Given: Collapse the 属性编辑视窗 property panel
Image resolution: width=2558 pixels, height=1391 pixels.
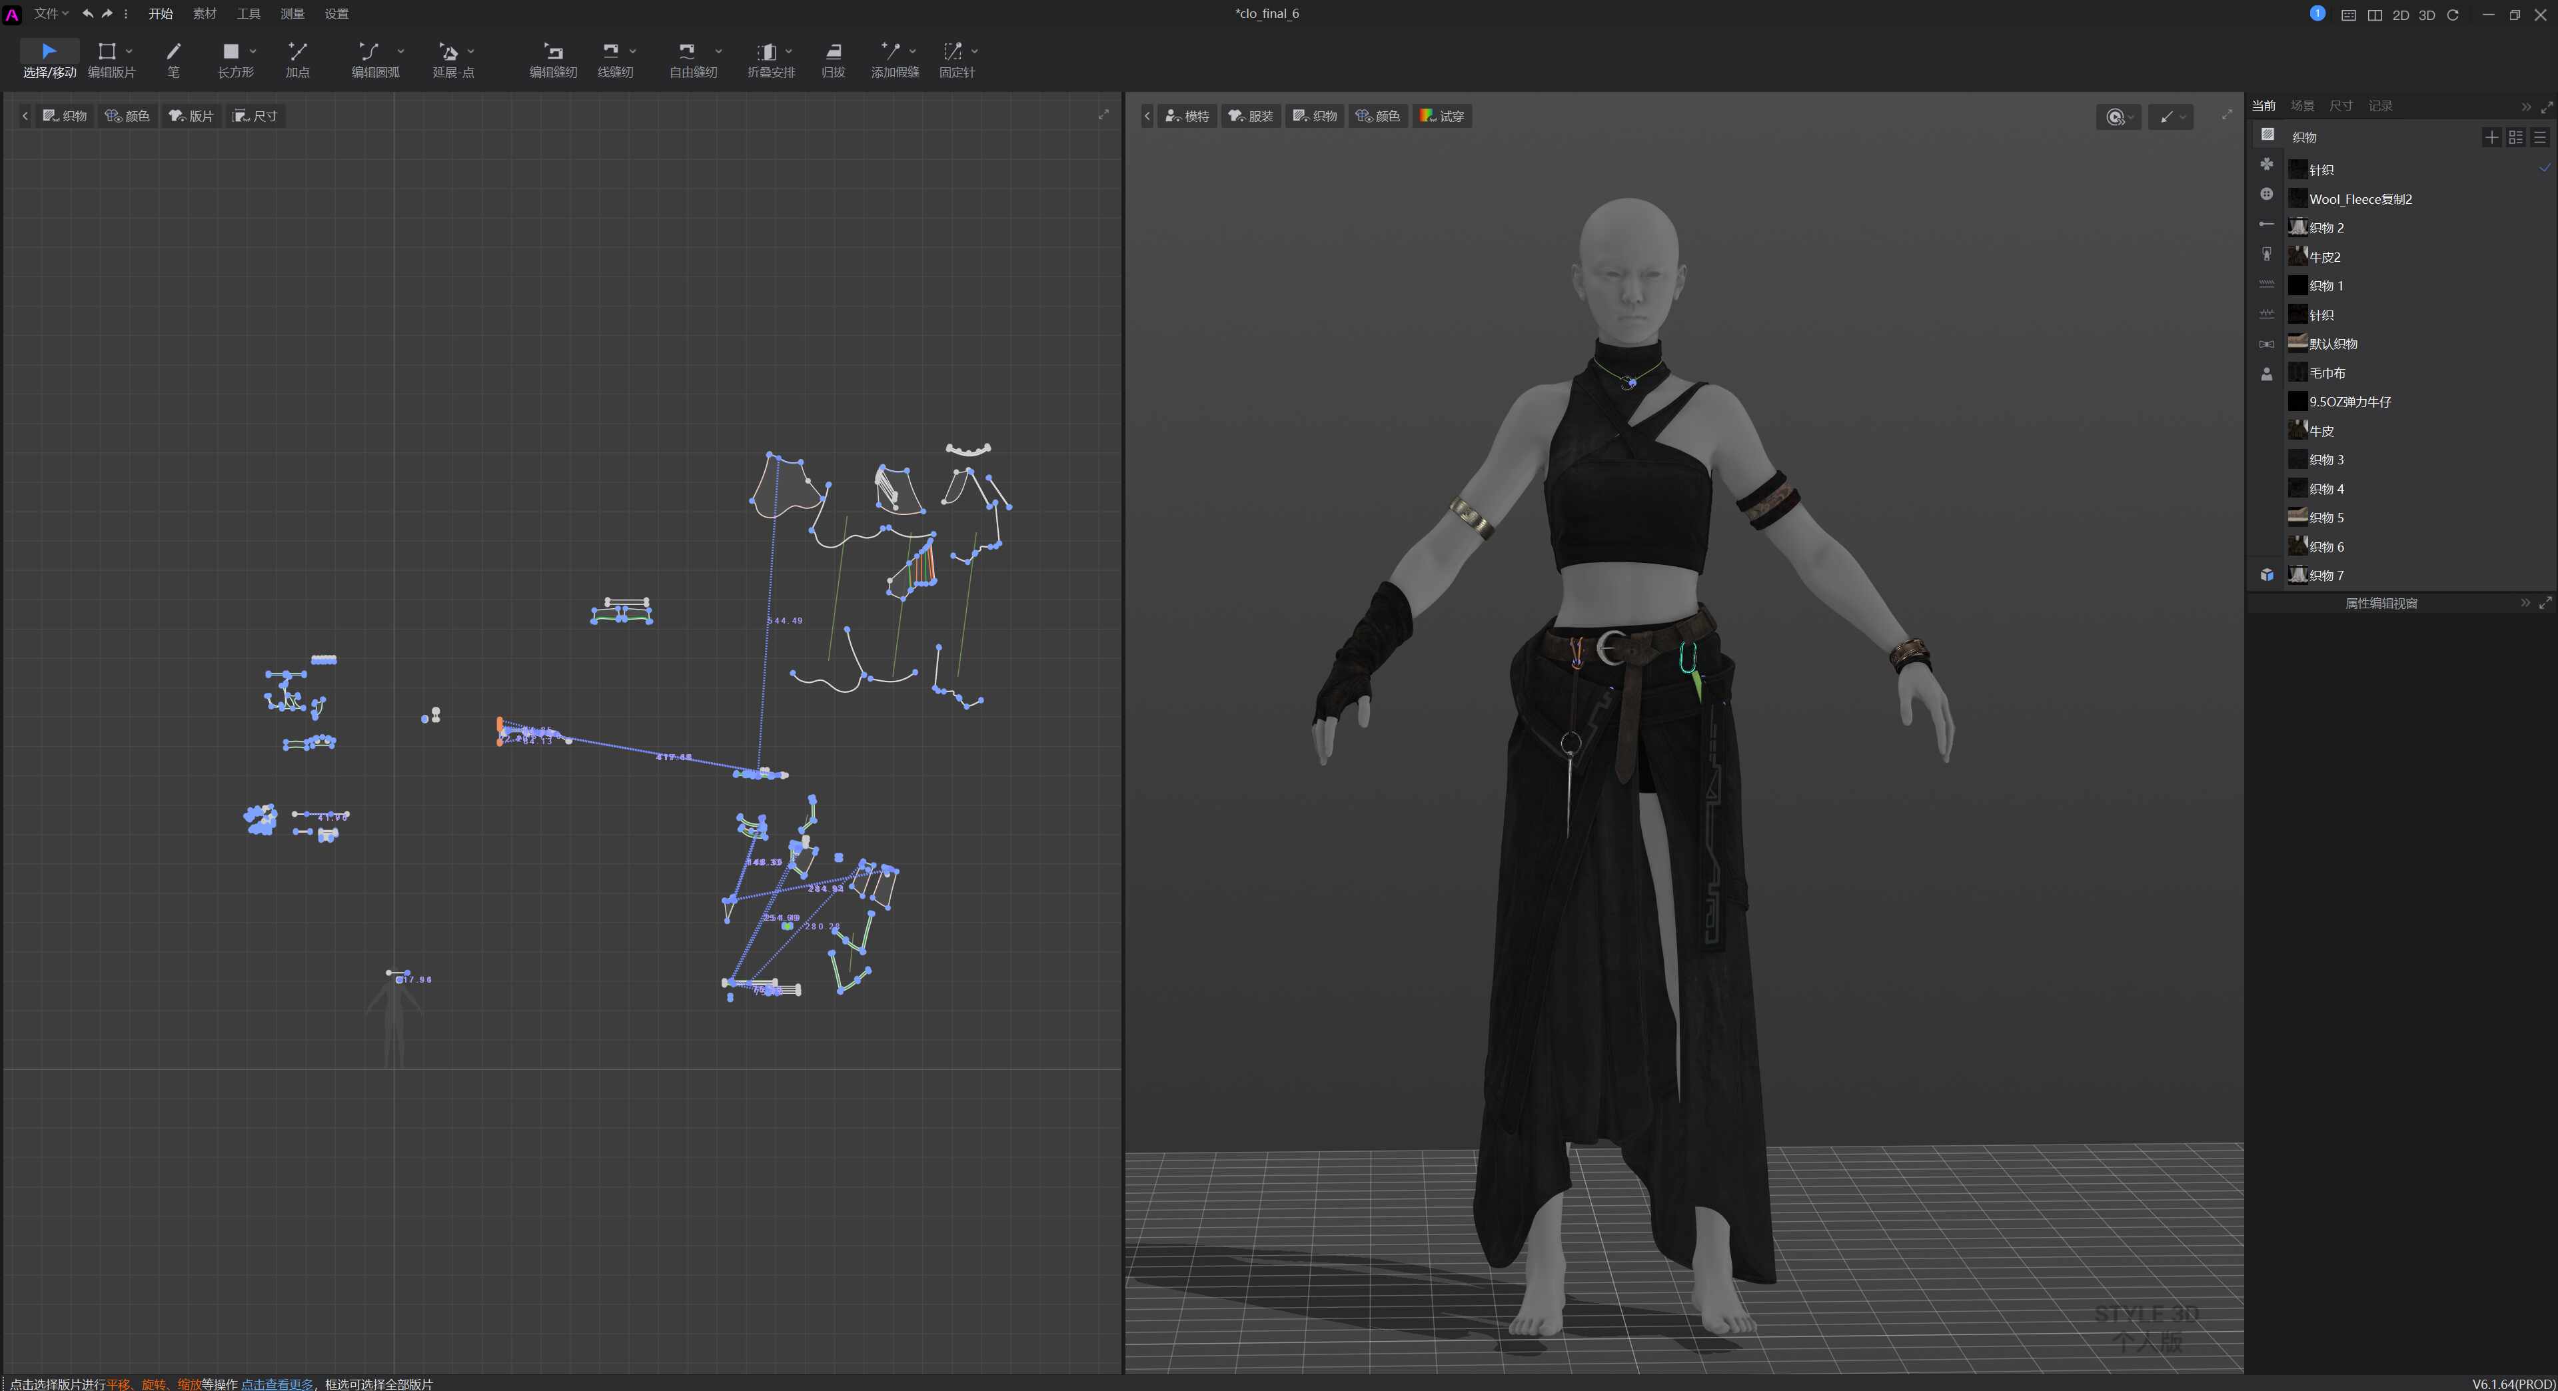Looking at the screenshot, I should (2525, 603).
